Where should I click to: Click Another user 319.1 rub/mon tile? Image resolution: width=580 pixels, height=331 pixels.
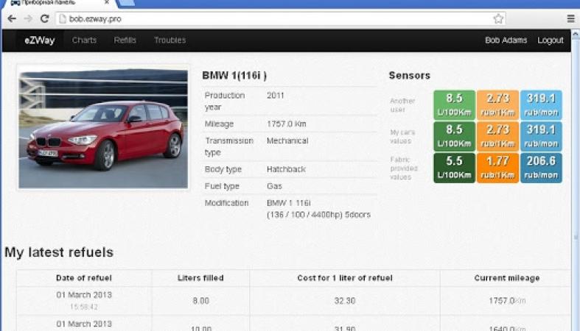pos(541,104)
